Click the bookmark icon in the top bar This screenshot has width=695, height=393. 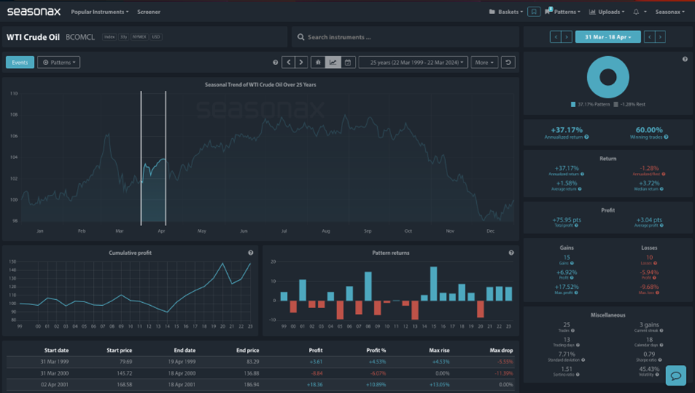(534, 12)
